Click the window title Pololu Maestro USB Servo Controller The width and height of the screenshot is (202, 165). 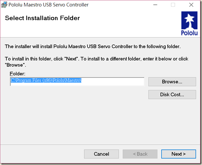tap(48, 5)
